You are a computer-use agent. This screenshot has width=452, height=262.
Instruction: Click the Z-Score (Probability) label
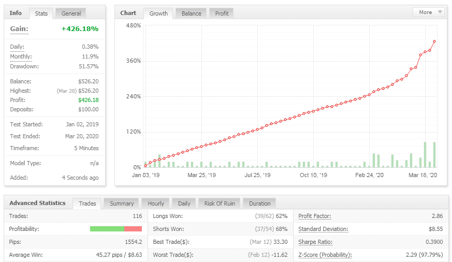pos(325,255)
